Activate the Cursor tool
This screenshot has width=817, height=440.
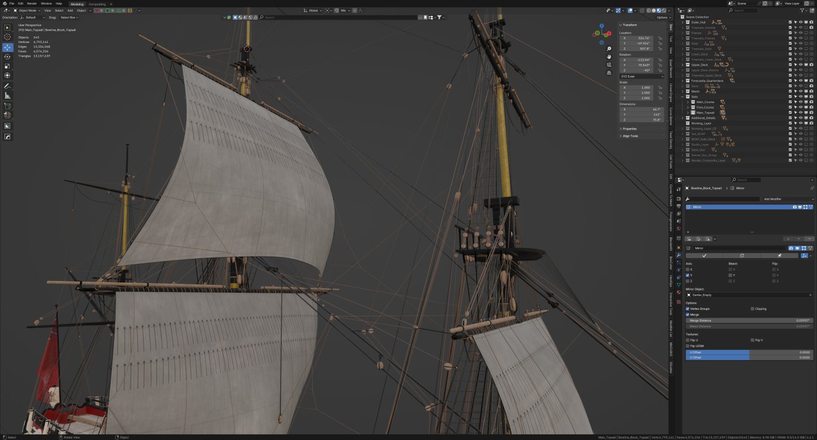click(x=7, y=37)
